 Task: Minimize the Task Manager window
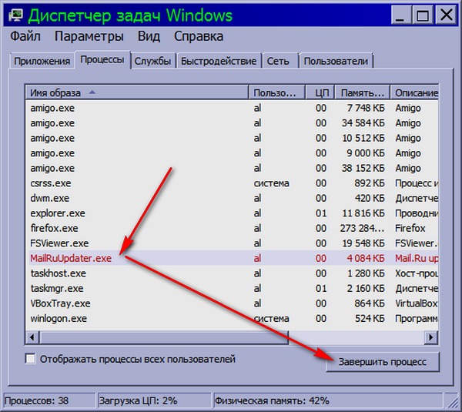[400, 15]
